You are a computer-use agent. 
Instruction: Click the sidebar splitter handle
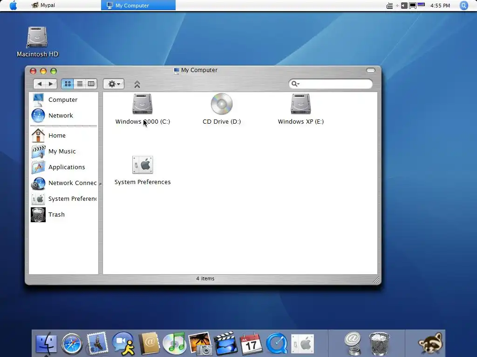coord(101,184)
